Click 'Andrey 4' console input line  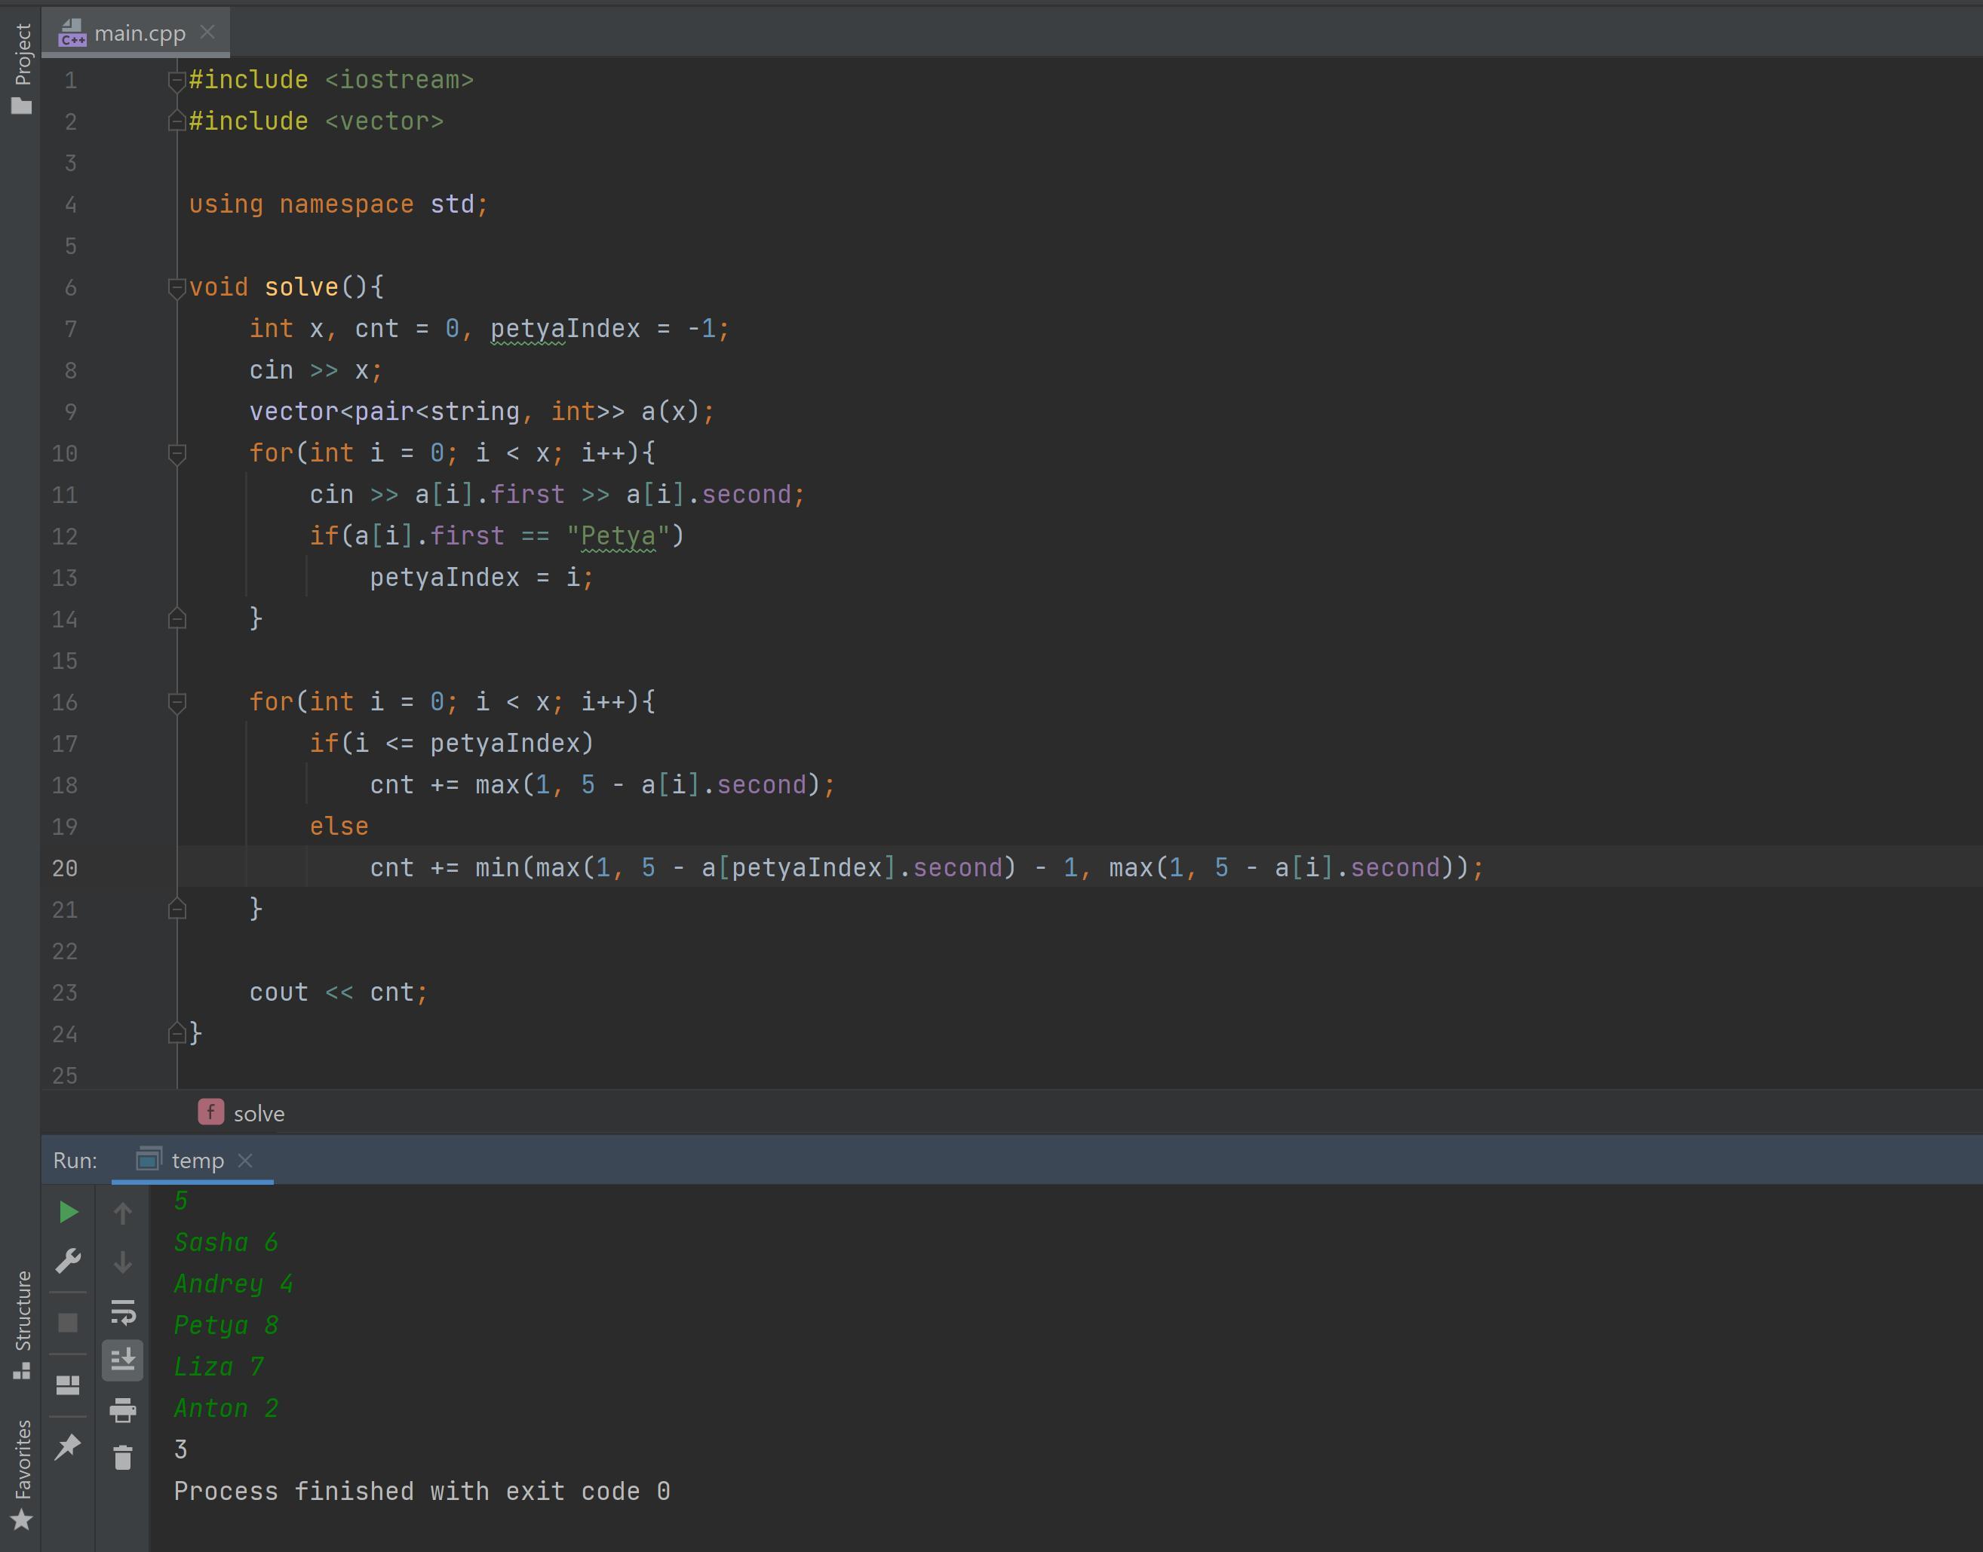point(234,1284)
